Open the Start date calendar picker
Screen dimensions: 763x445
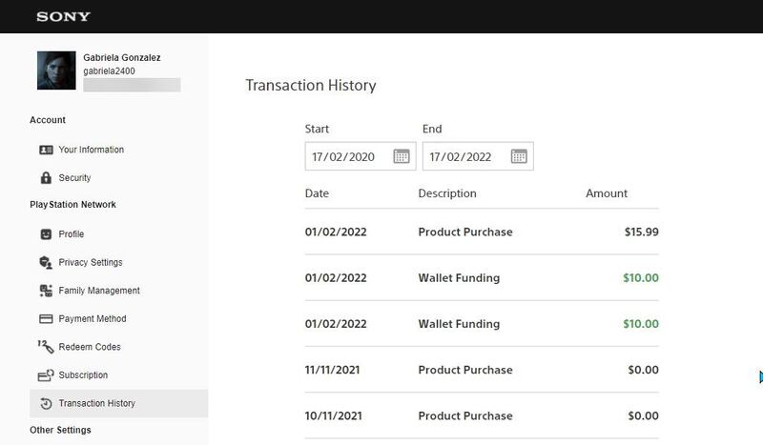pyautogui.click(x=402, y=156)
